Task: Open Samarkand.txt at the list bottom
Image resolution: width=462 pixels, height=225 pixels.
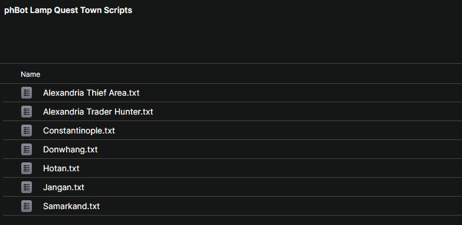Action: 71,206
